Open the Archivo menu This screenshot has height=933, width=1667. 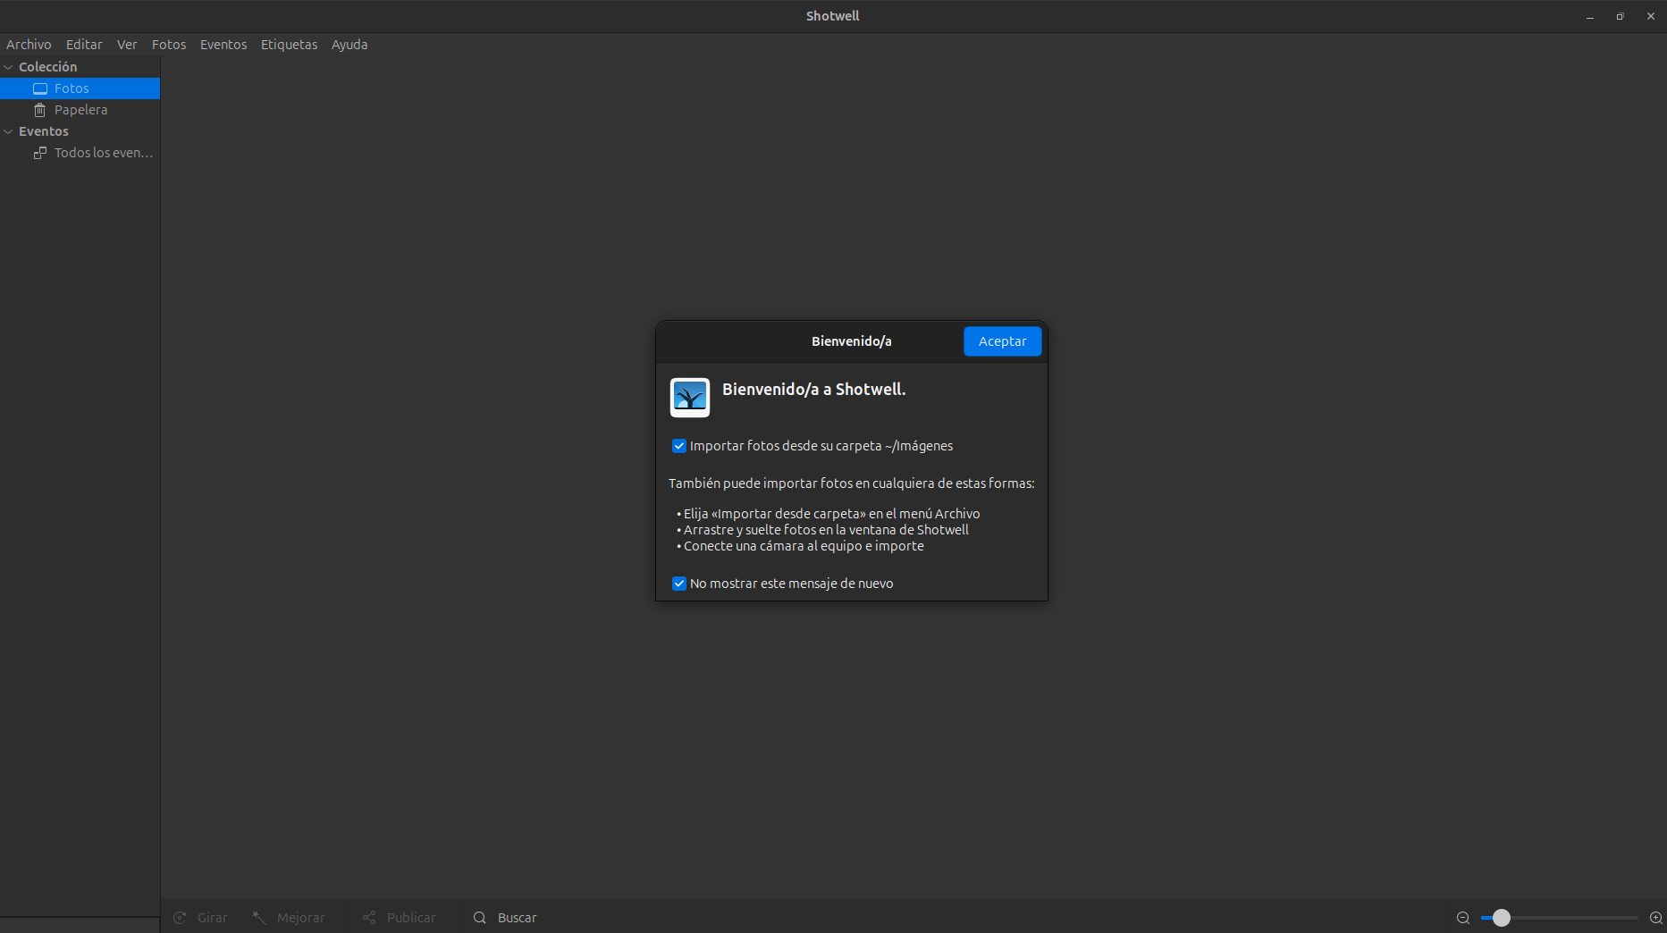[29, 45]
